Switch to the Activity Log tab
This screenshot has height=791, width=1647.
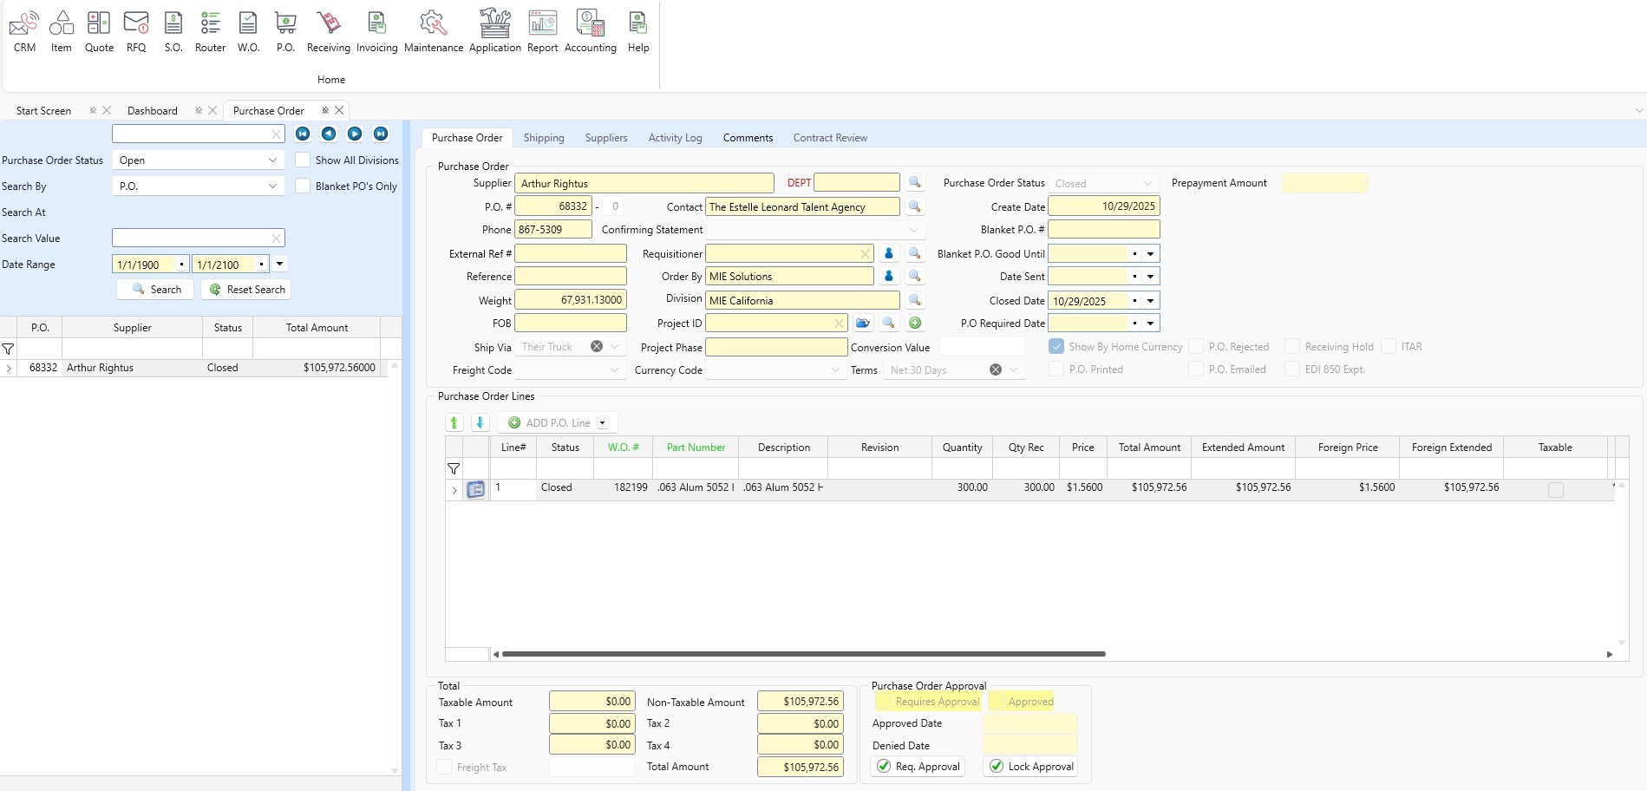(675, 137)
